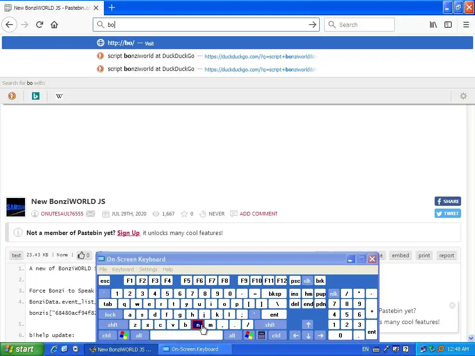Follow the Sign Up link

[x=128, y=233]
